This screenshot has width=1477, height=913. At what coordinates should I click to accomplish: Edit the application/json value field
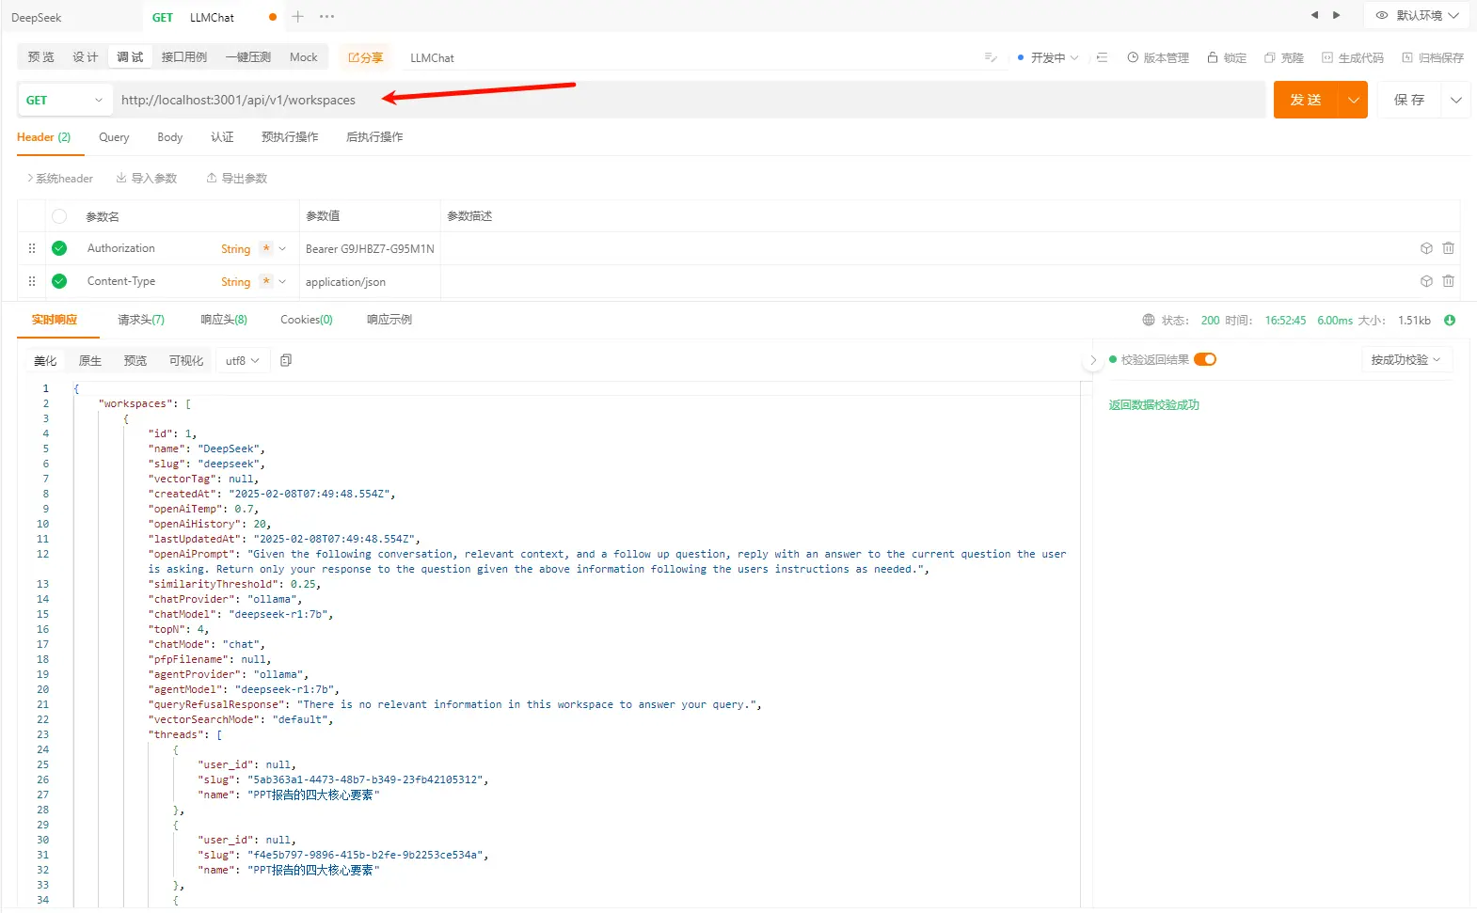(x=370, y=282)
